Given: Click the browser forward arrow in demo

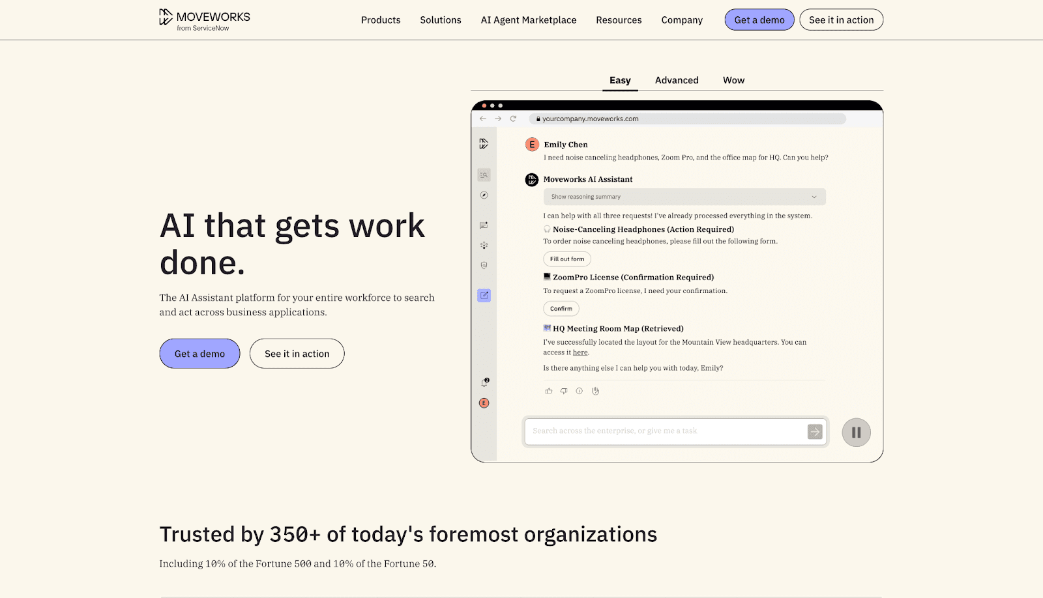Looking at the screenshot, I should point(498,119).
